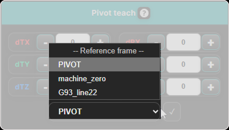Focus the dRX value input field

tap(183, 42)
